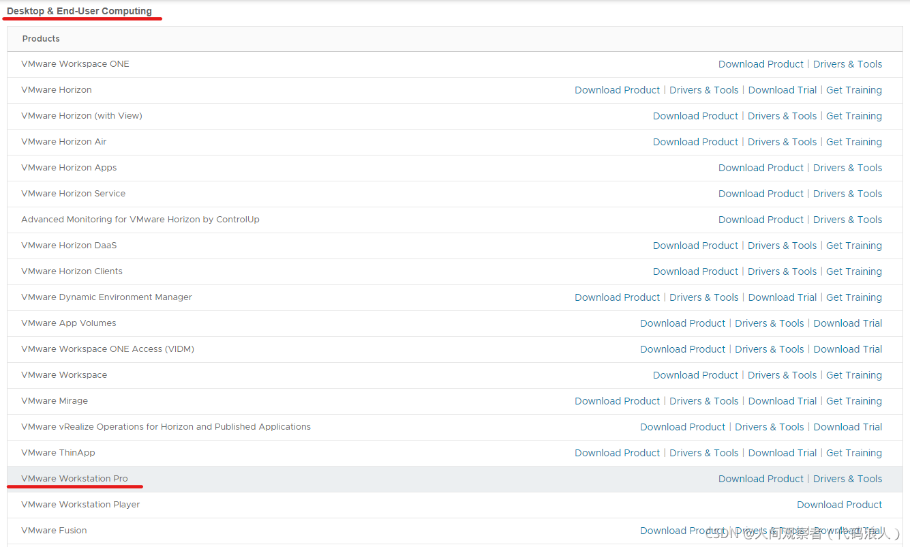Viewport: 910px width, 547px height.
Task: Select the VMware Workspace ONE product name
Action: tap(75, 64)
